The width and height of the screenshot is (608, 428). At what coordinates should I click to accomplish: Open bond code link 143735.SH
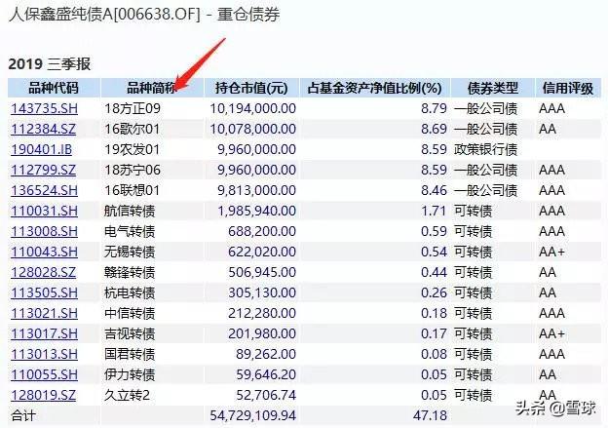tap(44, 108)
